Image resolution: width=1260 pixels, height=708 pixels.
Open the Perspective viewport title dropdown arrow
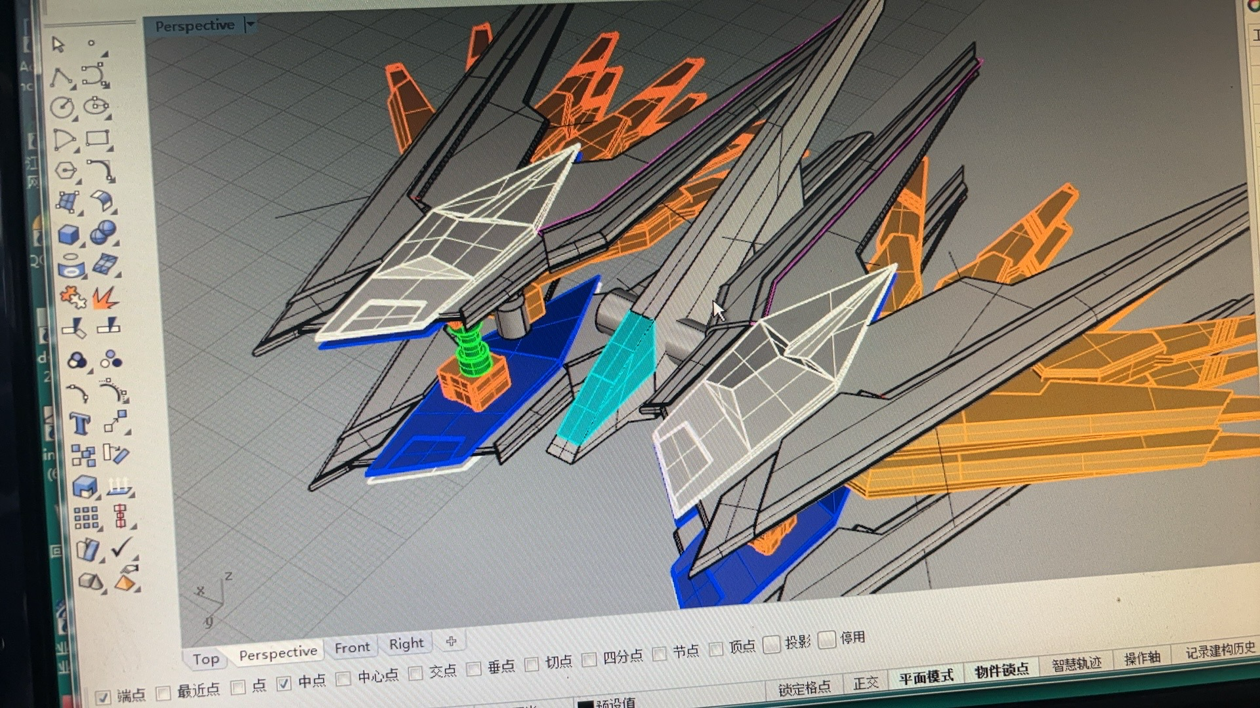[250, 25]
